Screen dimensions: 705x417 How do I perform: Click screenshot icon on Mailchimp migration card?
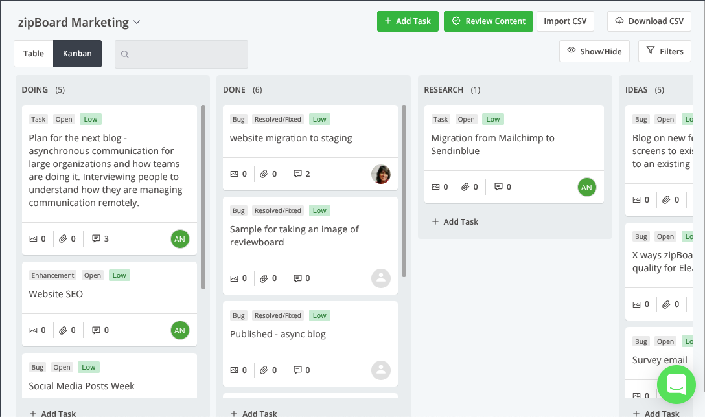[435, 187]
